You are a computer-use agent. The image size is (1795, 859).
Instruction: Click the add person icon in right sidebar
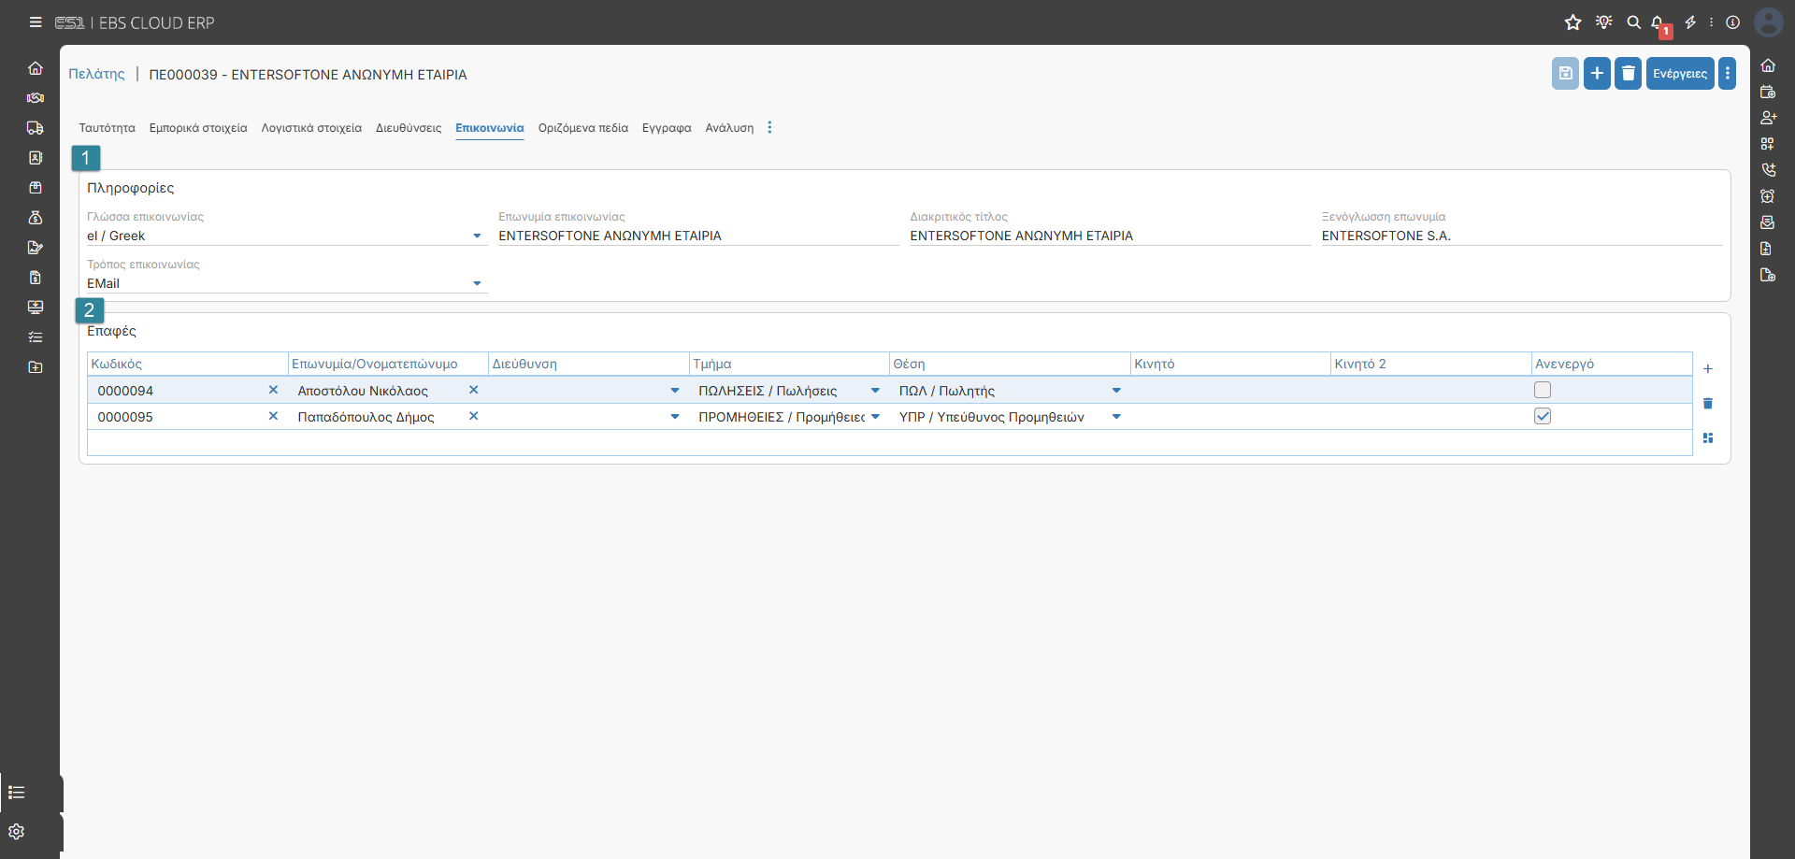[1768, 118]
